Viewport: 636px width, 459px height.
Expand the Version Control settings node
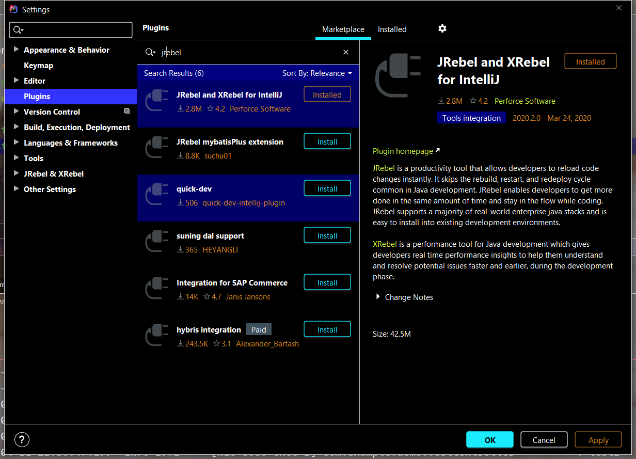[17, 112]
